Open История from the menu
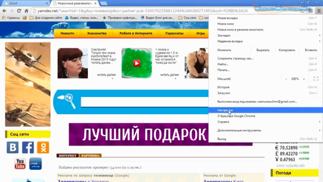 tap(266, 87)
